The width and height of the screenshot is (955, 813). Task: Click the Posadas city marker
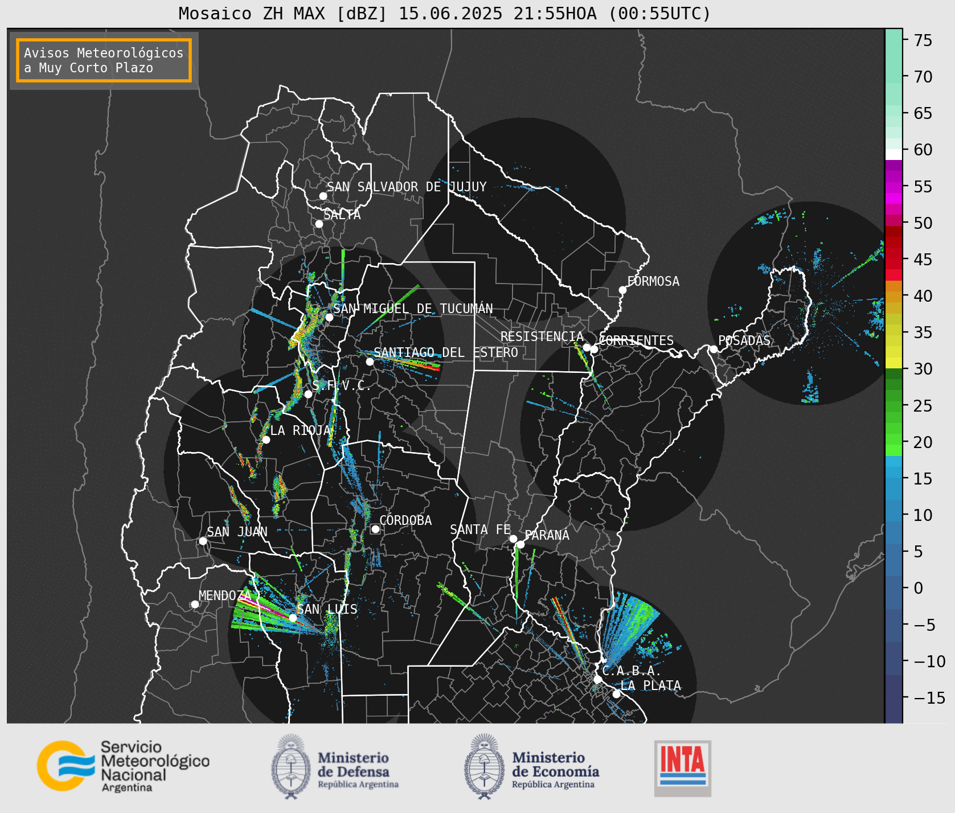(x=714, y=349)
